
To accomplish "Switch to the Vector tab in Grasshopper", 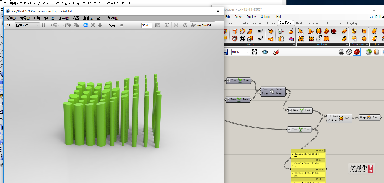I will [257, 23].
